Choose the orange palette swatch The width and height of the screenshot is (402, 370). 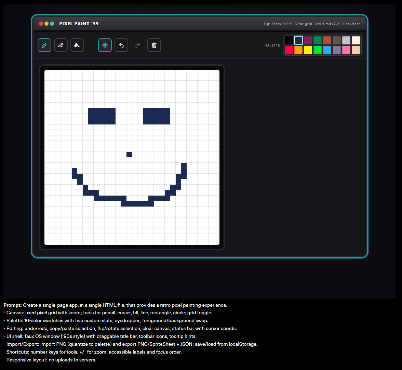click(x=298, y=50)
